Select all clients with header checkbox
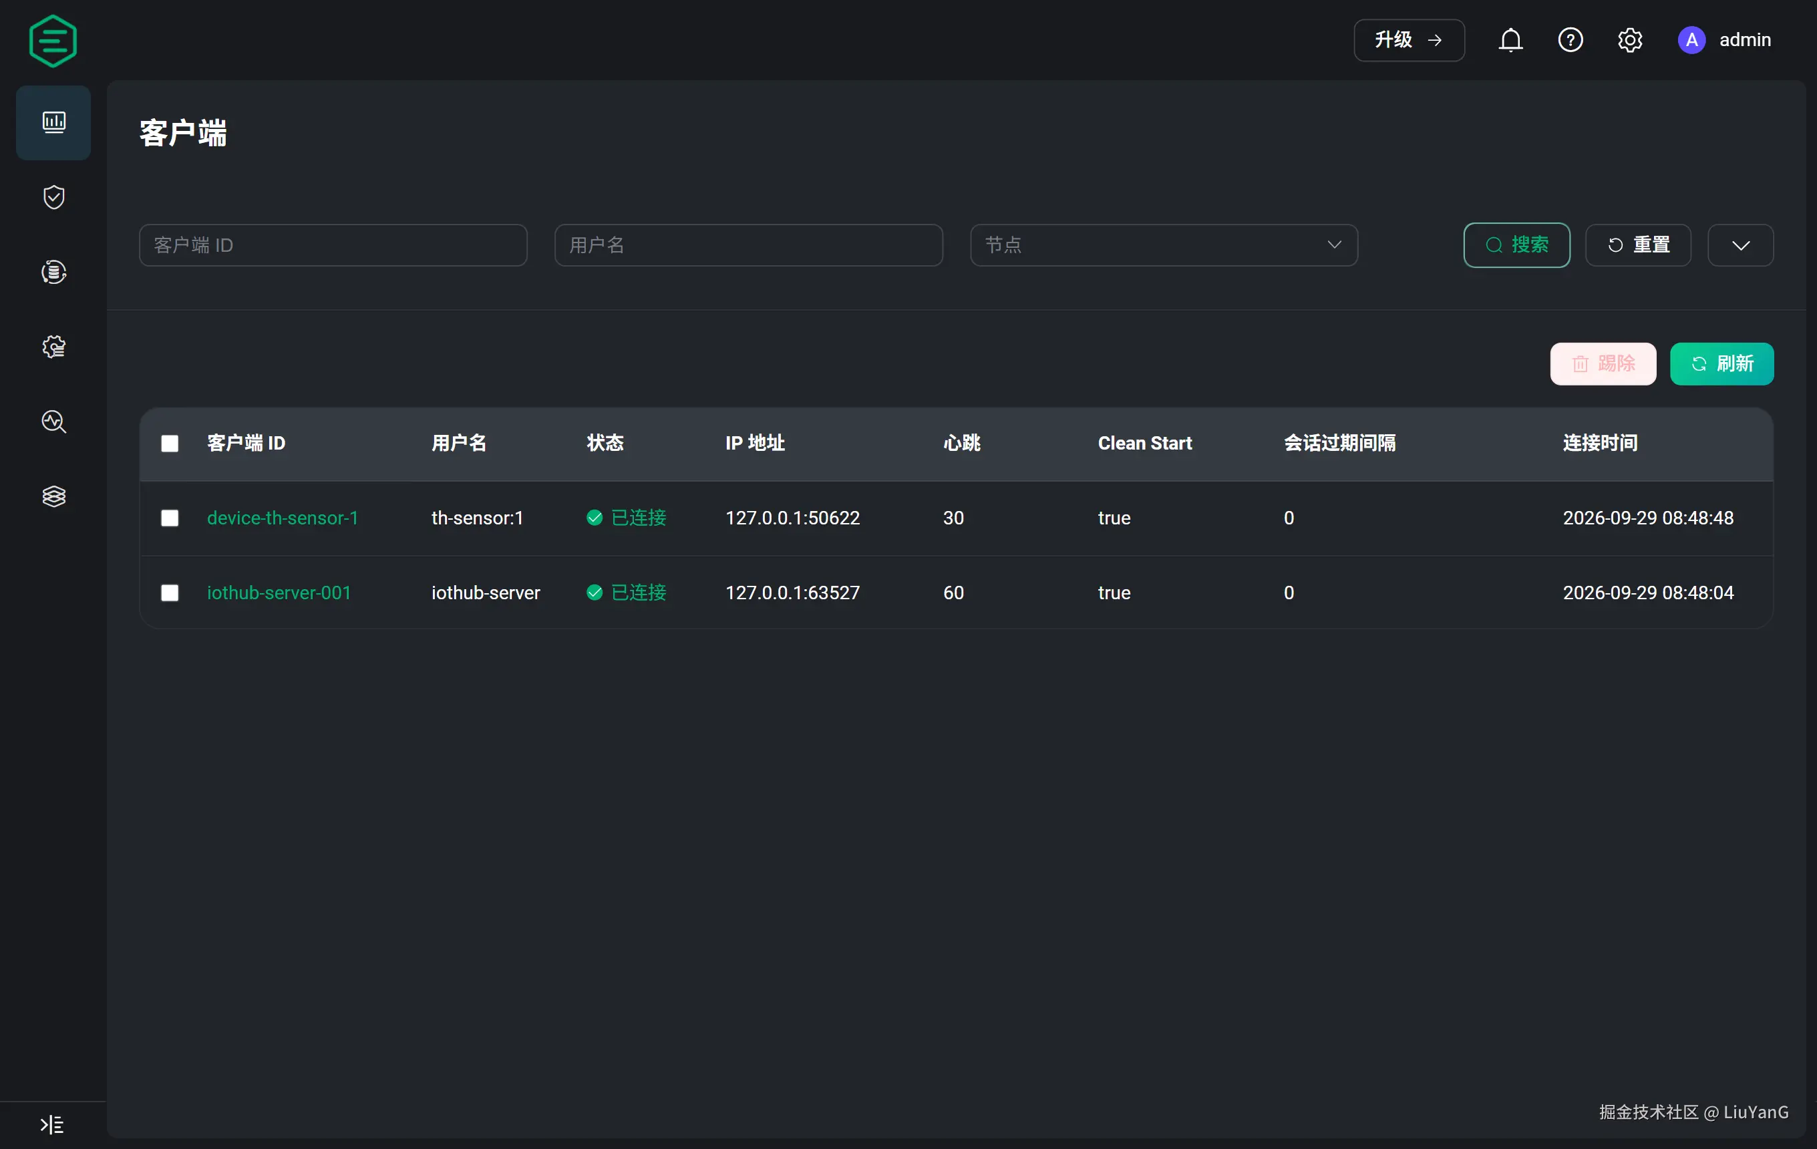 [170, 443]
